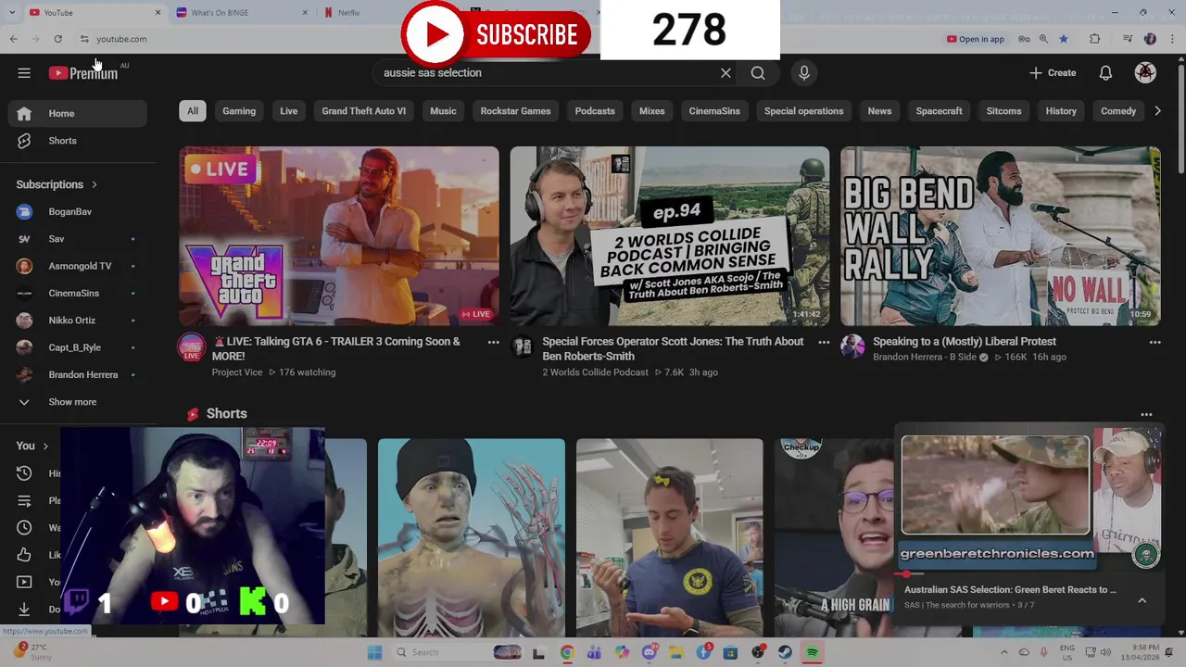
Task: Show hidden system tray icons chevron
Action: [1004, 652]
